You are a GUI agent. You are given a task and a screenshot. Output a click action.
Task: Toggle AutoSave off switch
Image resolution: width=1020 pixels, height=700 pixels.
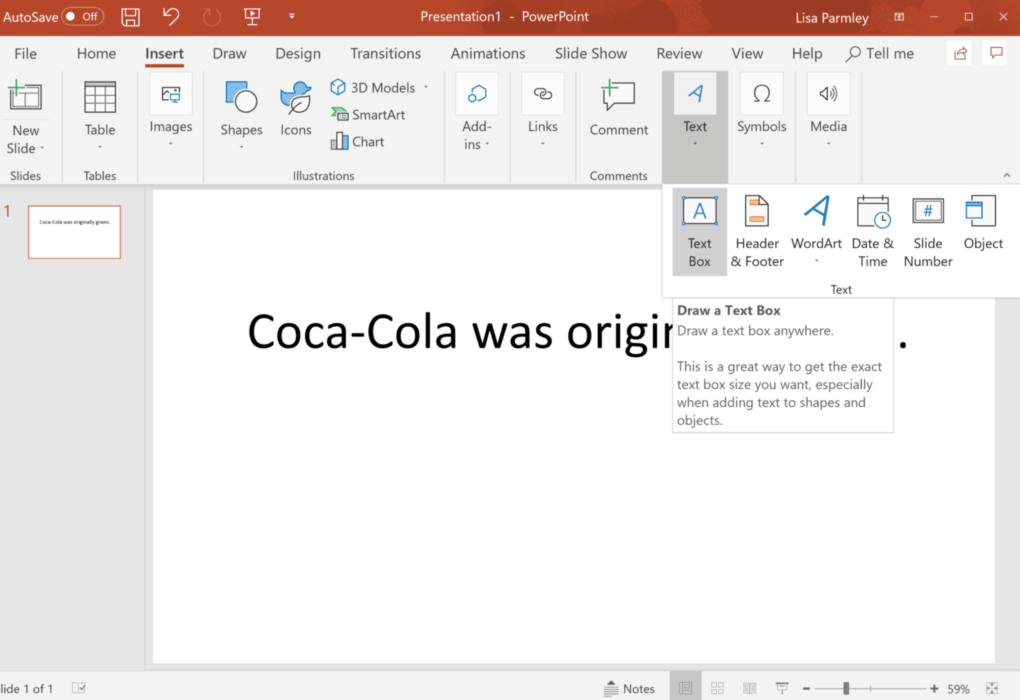[x=83, y=16]
